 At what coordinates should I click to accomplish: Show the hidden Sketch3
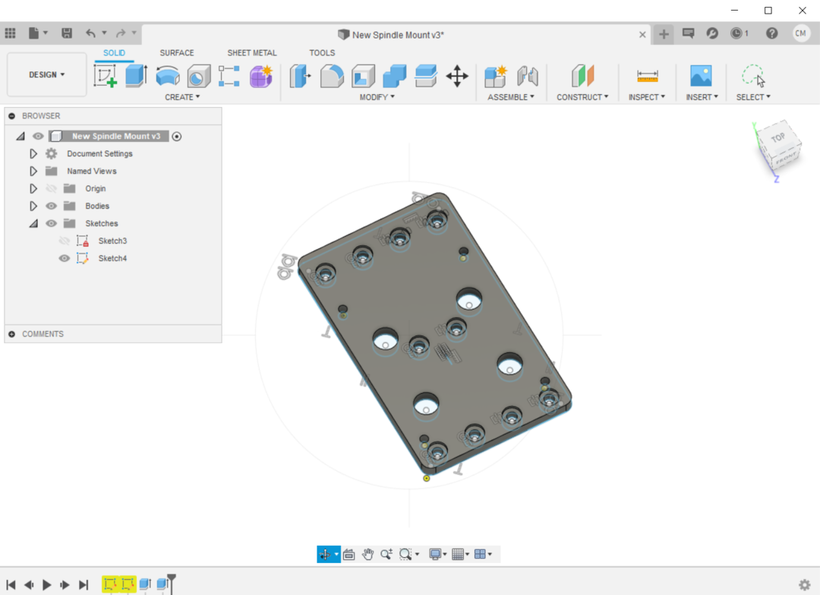65,241
